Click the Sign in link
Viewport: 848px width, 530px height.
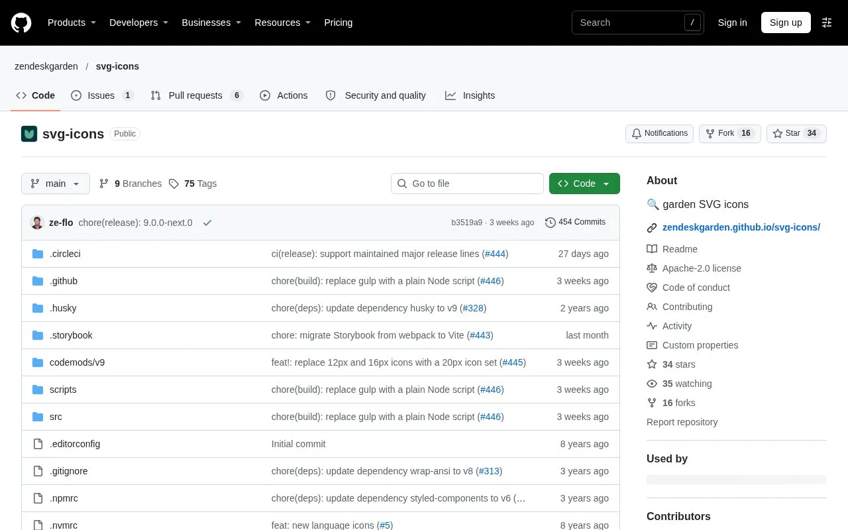point(732,23)
